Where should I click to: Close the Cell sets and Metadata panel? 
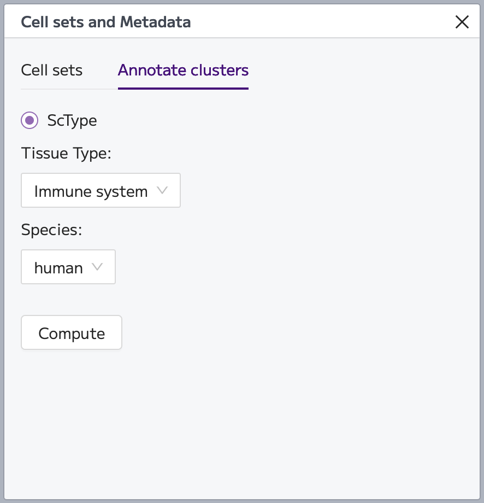[462, 22]
